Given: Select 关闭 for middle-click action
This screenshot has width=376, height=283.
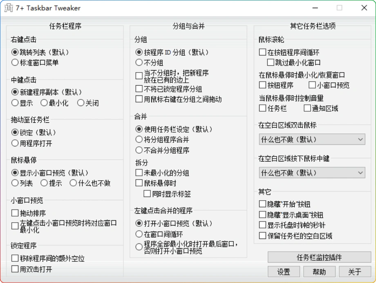Looking at the screenshot, I should tap(81, 103).
